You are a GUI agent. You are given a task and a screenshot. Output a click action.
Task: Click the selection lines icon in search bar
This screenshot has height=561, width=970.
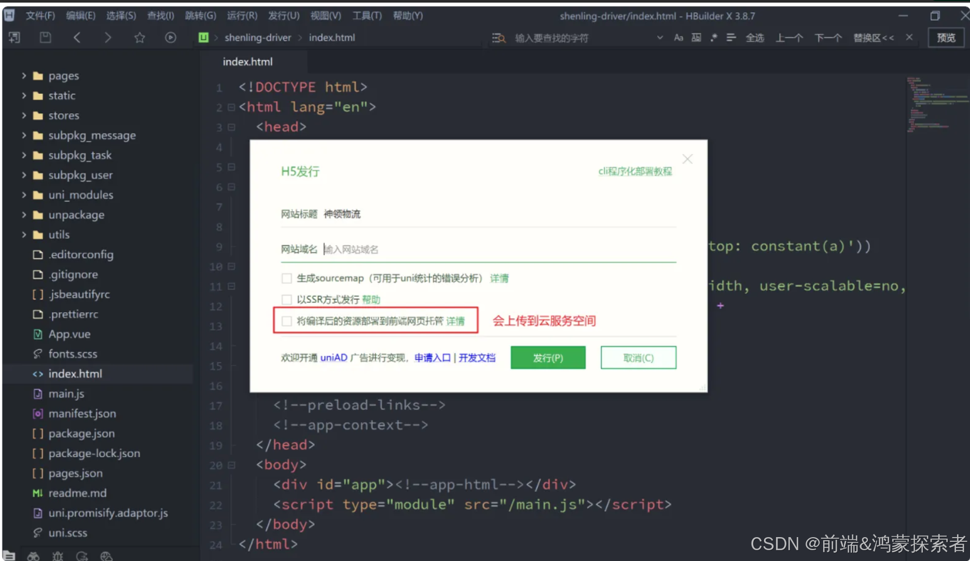click(x=731, y=37)
